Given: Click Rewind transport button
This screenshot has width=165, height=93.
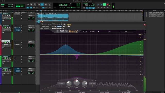Looking at the screenshot, I should pyautogui.click(x=101, y=8).
